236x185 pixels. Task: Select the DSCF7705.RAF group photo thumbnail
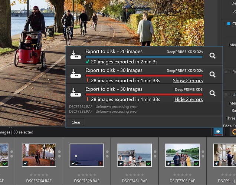182,155
